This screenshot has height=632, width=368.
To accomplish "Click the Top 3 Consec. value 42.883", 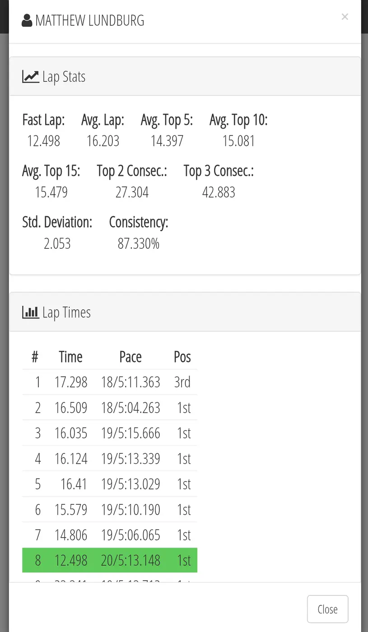I will (219, 193).
